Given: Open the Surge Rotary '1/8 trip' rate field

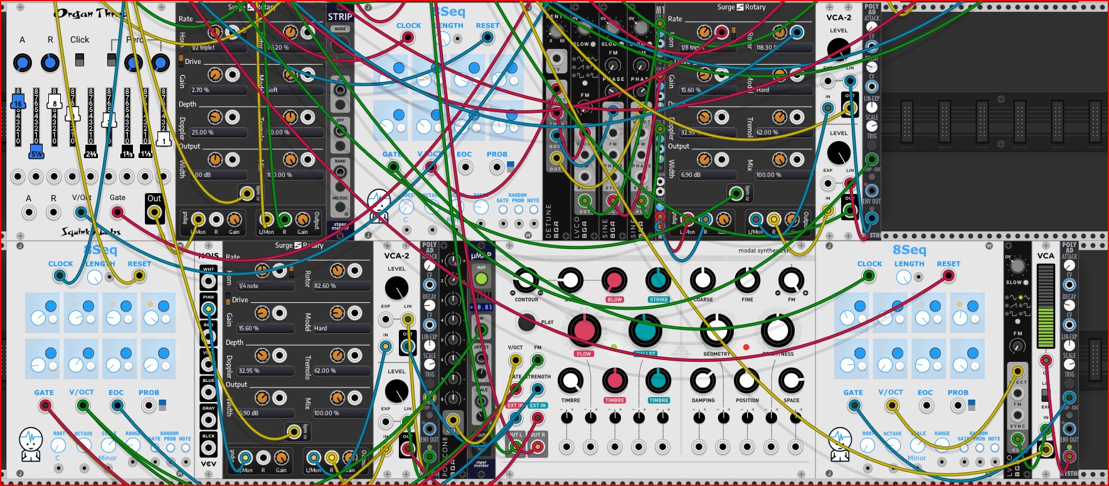Looking at the screenshot, I should [x=707, y=48].
